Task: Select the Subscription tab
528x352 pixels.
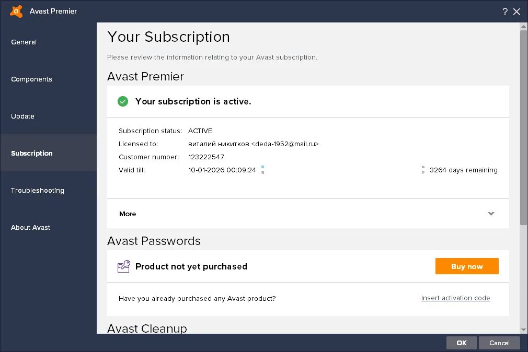Action: pyautogui.click(x=32, y=153)
